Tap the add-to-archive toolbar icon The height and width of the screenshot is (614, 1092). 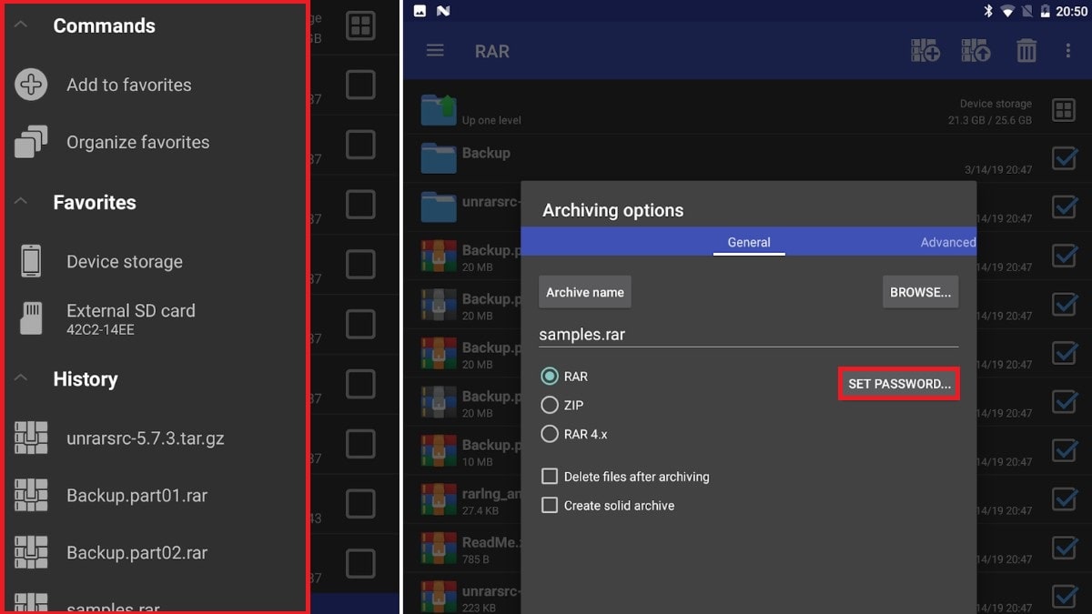coord(925,51)
